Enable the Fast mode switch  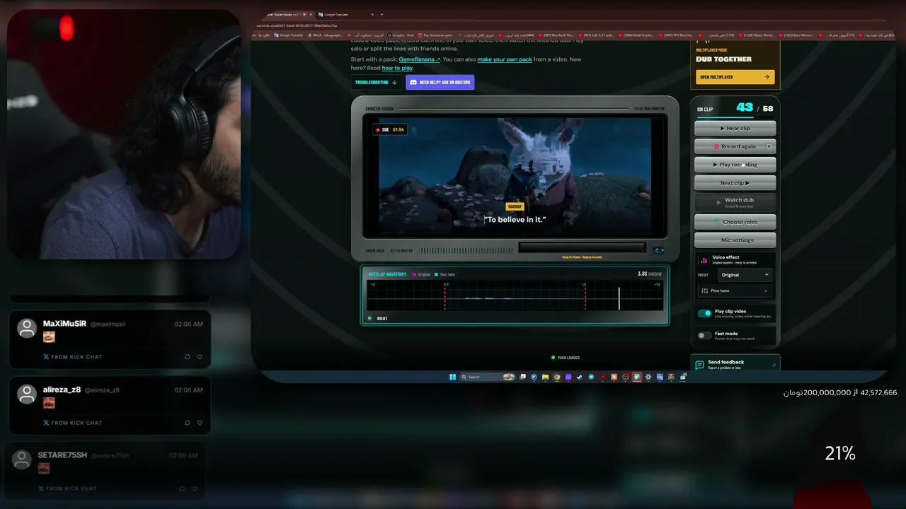coord(704,336)
